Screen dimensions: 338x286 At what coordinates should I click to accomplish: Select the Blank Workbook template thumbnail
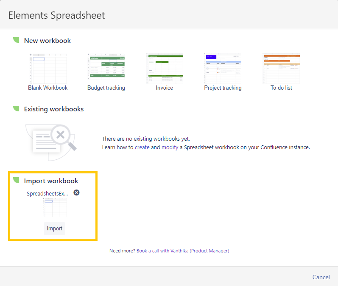click(x=48, y=68)
